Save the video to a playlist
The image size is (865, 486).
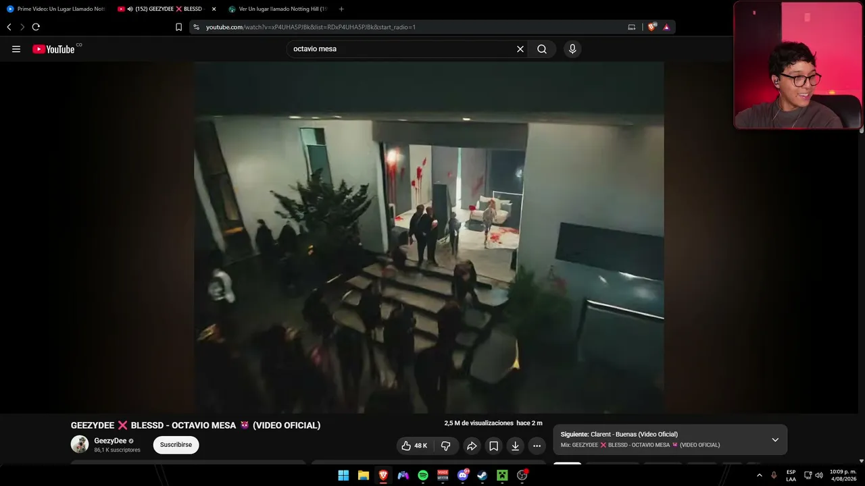tap(494, 446)
